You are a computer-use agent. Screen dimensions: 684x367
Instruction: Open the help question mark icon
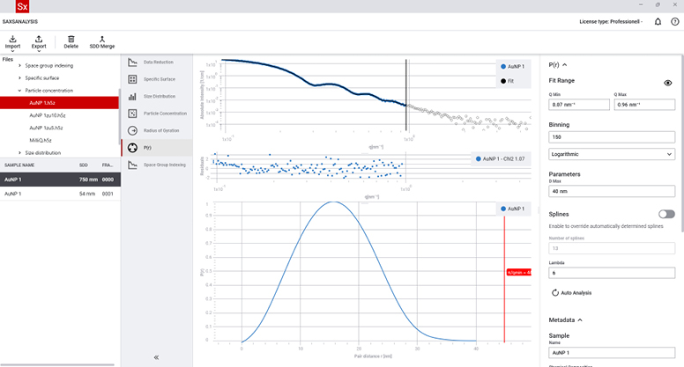(x=674, y=21)
